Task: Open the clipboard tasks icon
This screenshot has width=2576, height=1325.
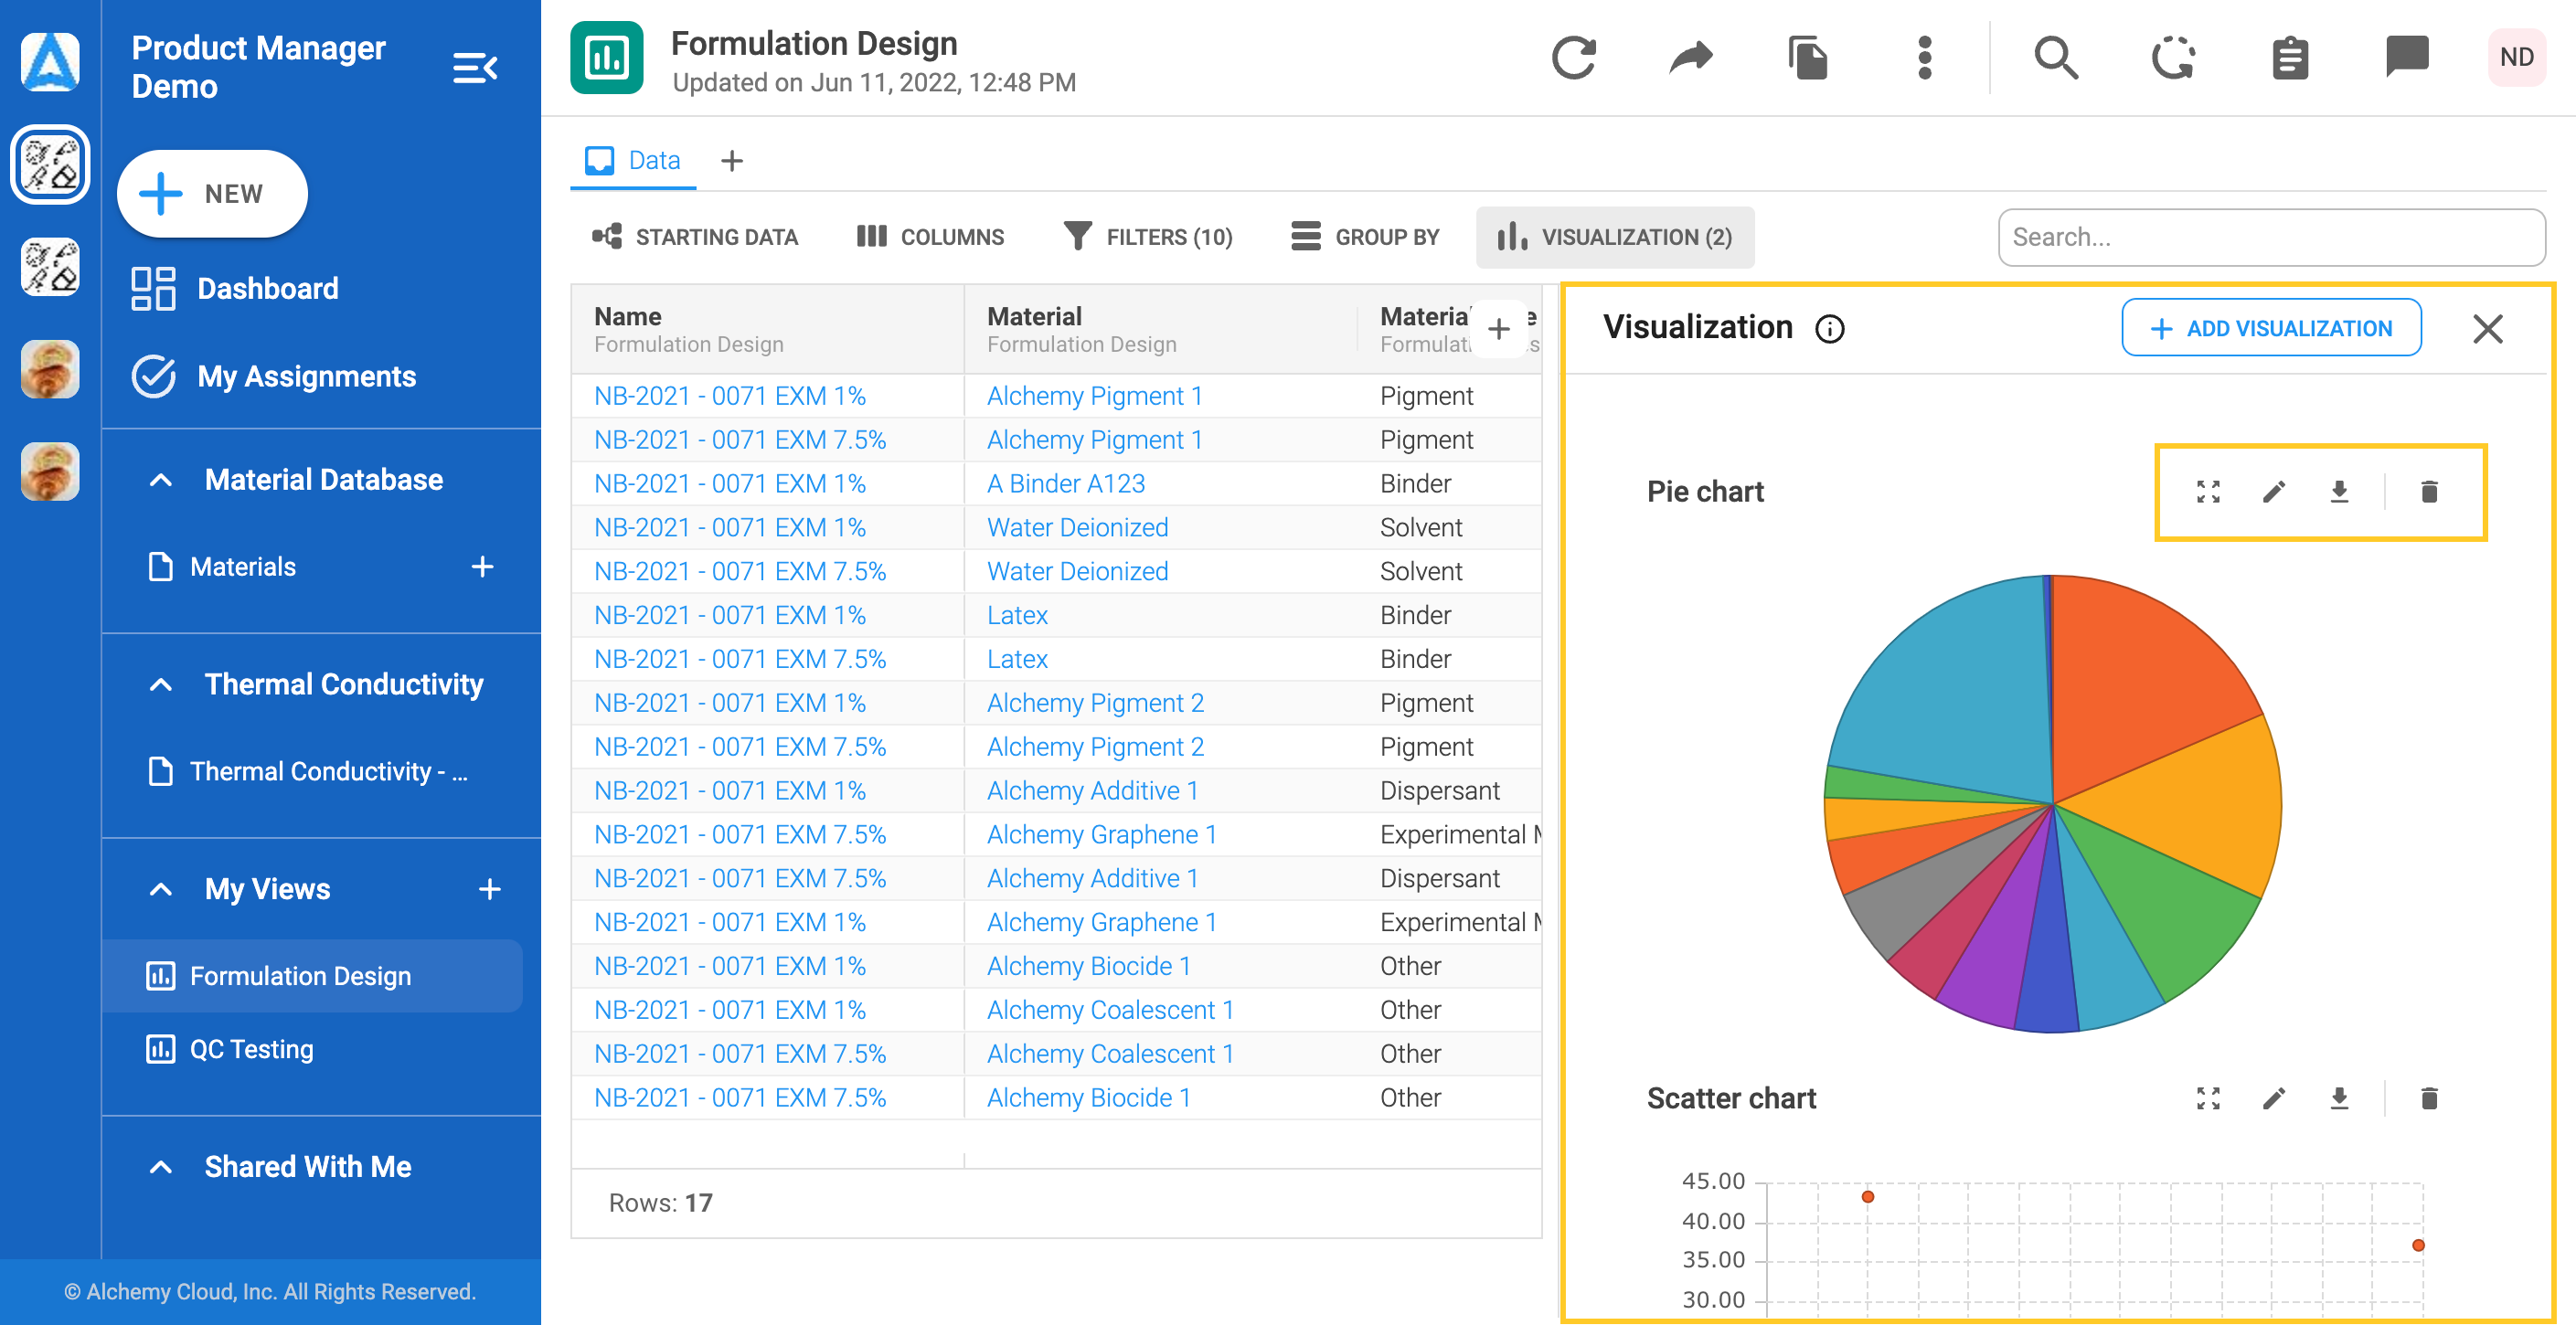Action: pyautogui.click(x=2290, y=58)
